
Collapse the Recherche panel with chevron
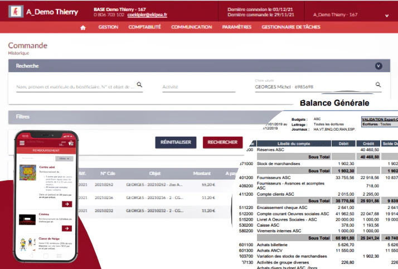coord(378,66)
